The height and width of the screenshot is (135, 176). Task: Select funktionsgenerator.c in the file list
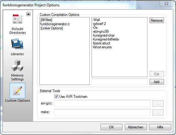pos(55,24)
